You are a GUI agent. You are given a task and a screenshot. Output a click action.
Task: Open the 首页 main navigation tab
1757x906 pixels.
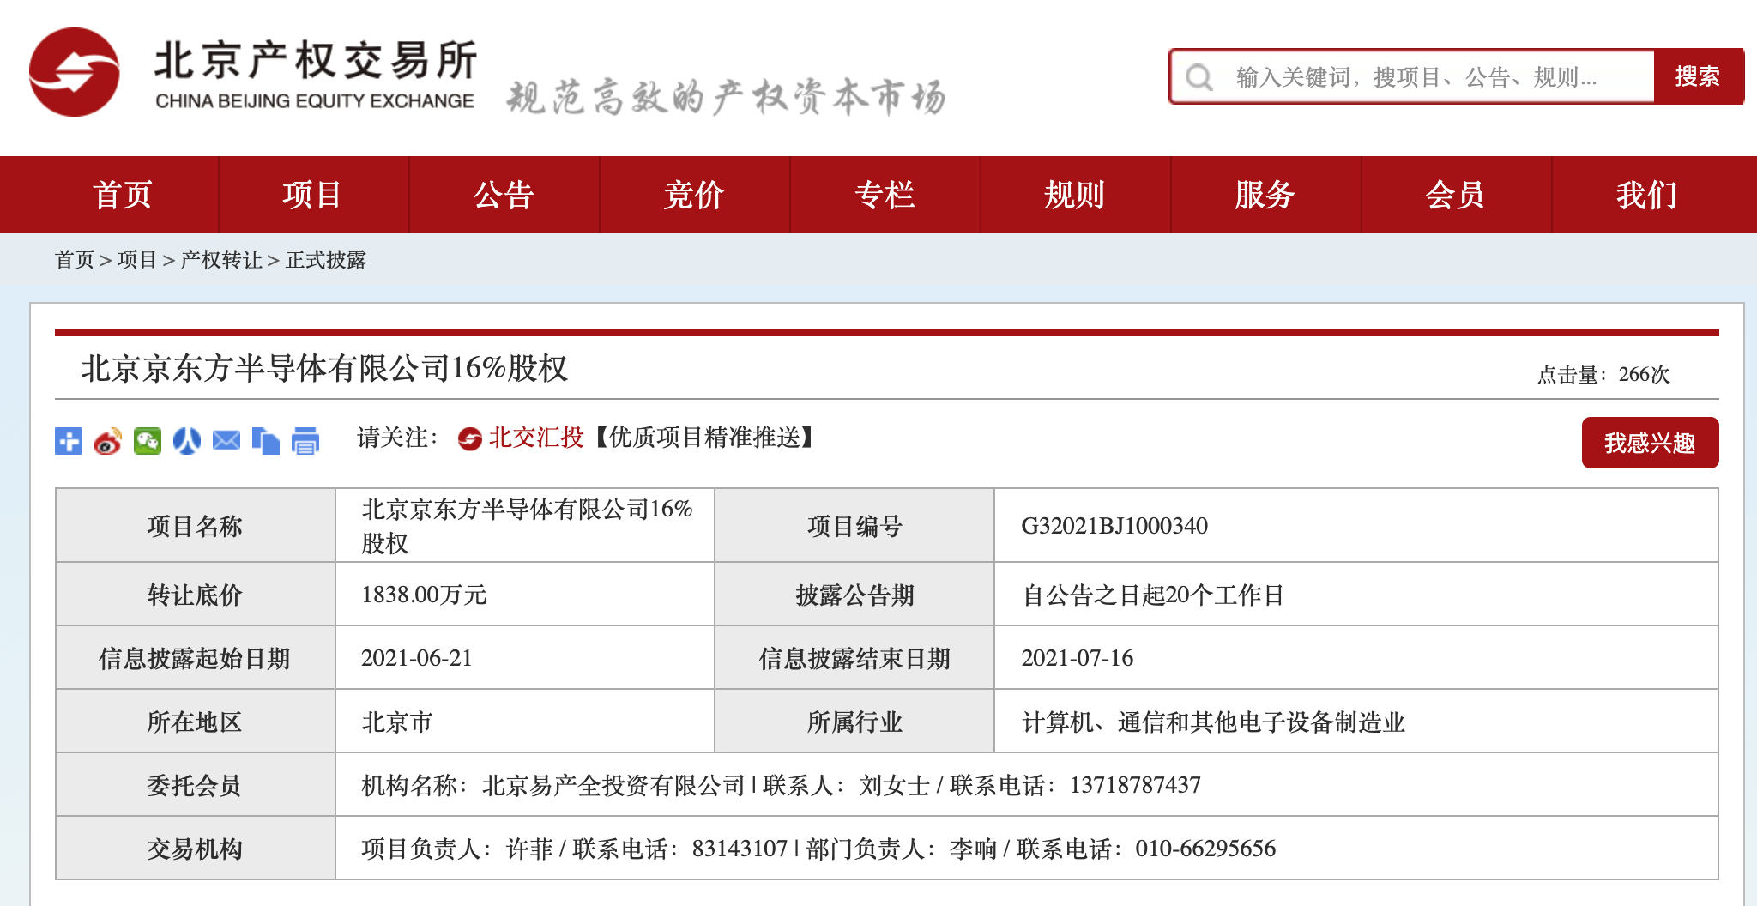123,195
